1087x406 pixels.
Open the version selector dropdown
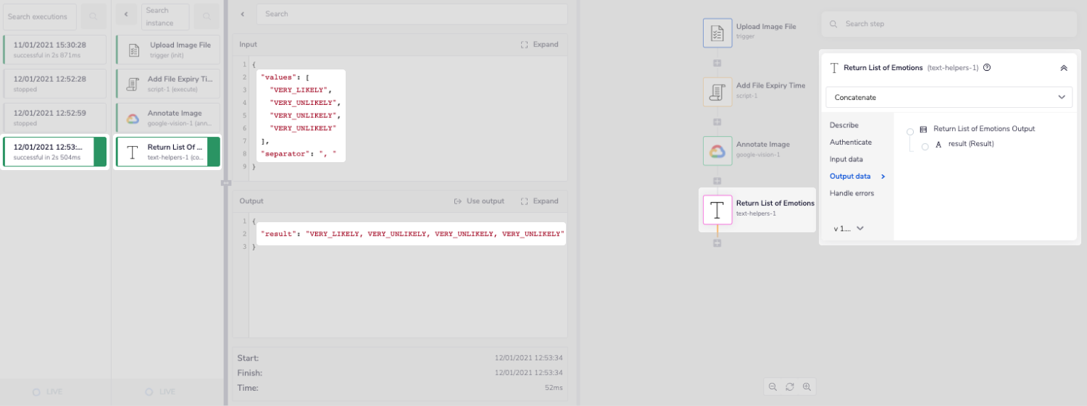(x=849, y=229)
